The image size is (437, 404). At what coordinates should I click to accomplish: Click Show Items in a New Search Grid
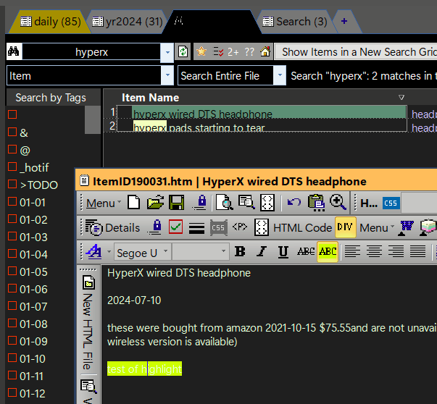click(356, 52)
